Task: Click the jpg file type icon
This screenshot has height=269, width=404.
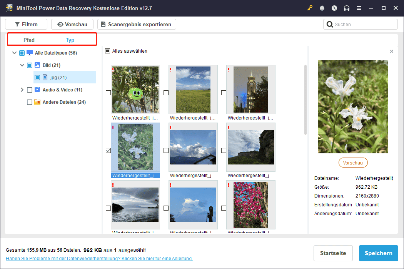Action: (45, 78)
